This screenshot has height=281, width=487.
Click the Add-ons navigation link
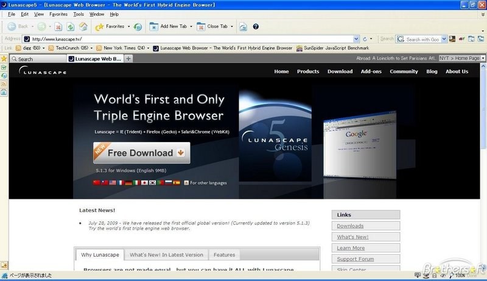click(x=371, y=71)
